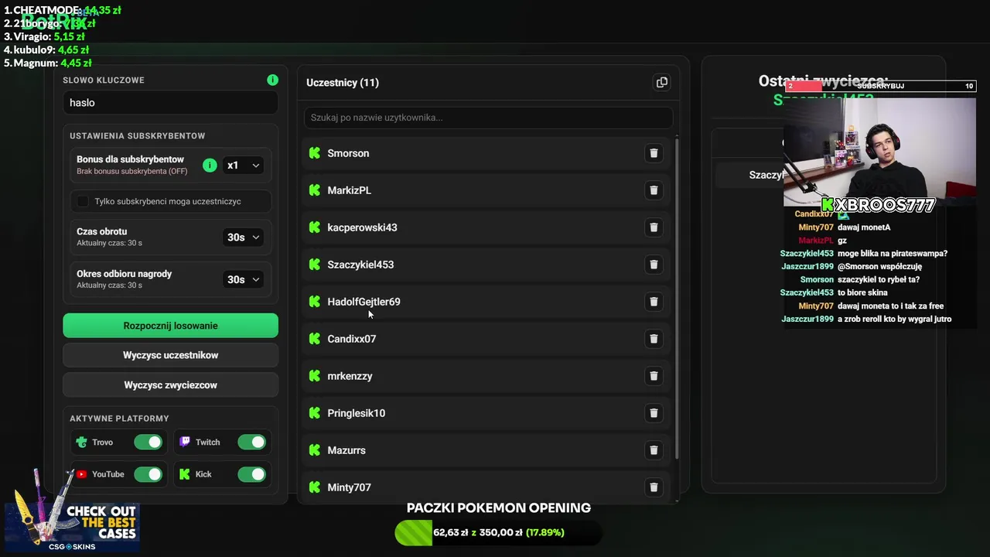Click the Kick platform logo in Aktywne platformy
Image resolution: width=990 pixels, height=557 pixels.
185,474
